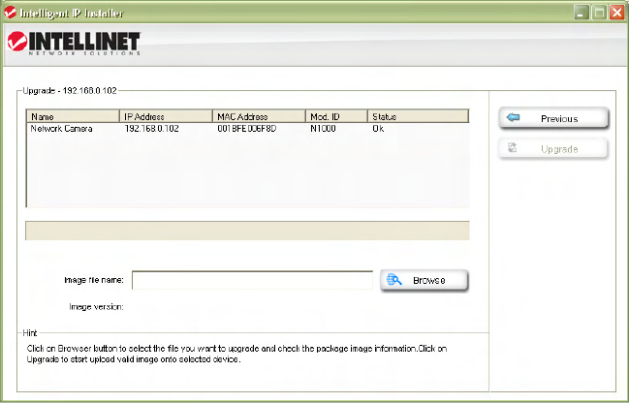Click the Status column header

pos(418,116)
